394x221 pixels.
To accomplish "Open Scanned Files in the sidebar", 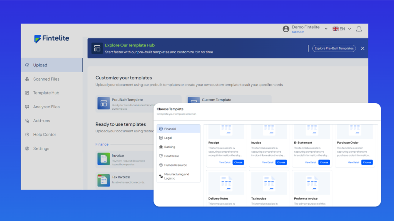I will tap(46, 79).
